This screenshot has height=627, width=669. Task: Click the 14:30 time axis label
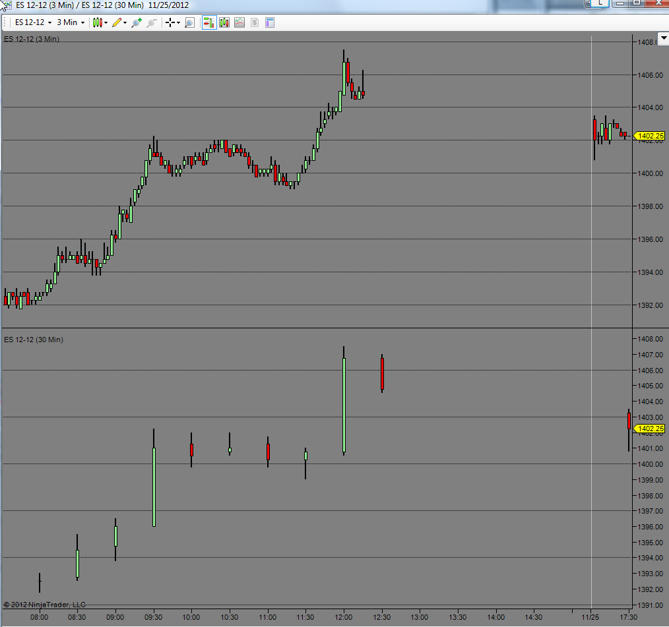point(533,617)
